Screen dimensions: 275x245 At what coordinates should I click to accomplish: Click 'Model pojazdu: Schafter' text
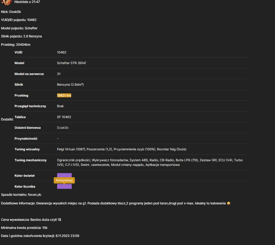[19, 28]
